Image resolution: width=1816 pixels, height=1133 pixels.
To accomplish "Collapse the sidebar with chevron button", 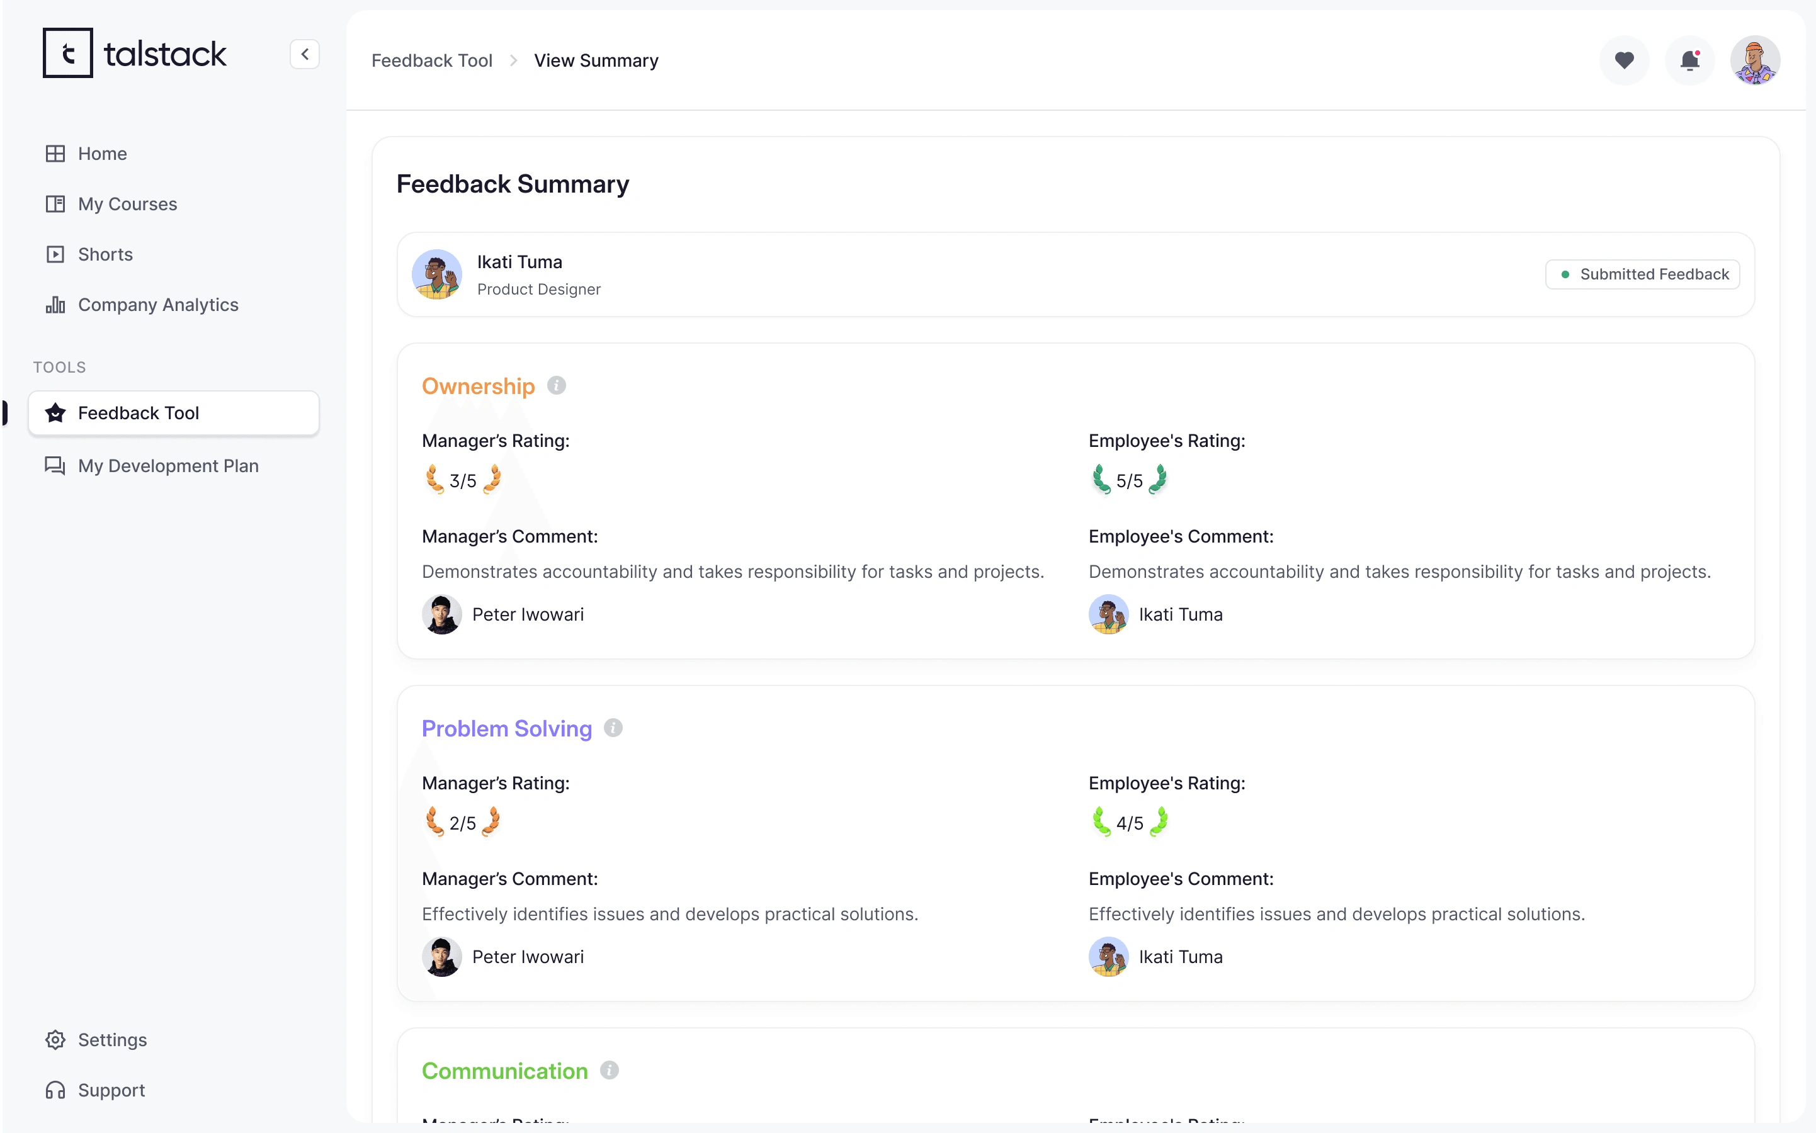I will point(304,54).
